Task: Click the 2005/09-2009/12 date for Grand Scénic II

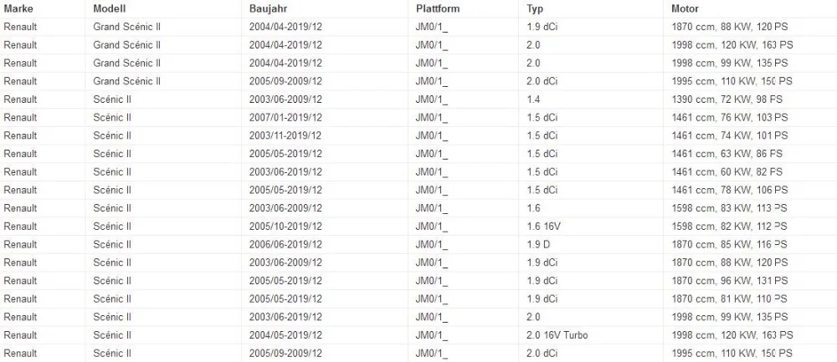Action: coord(285,81)
